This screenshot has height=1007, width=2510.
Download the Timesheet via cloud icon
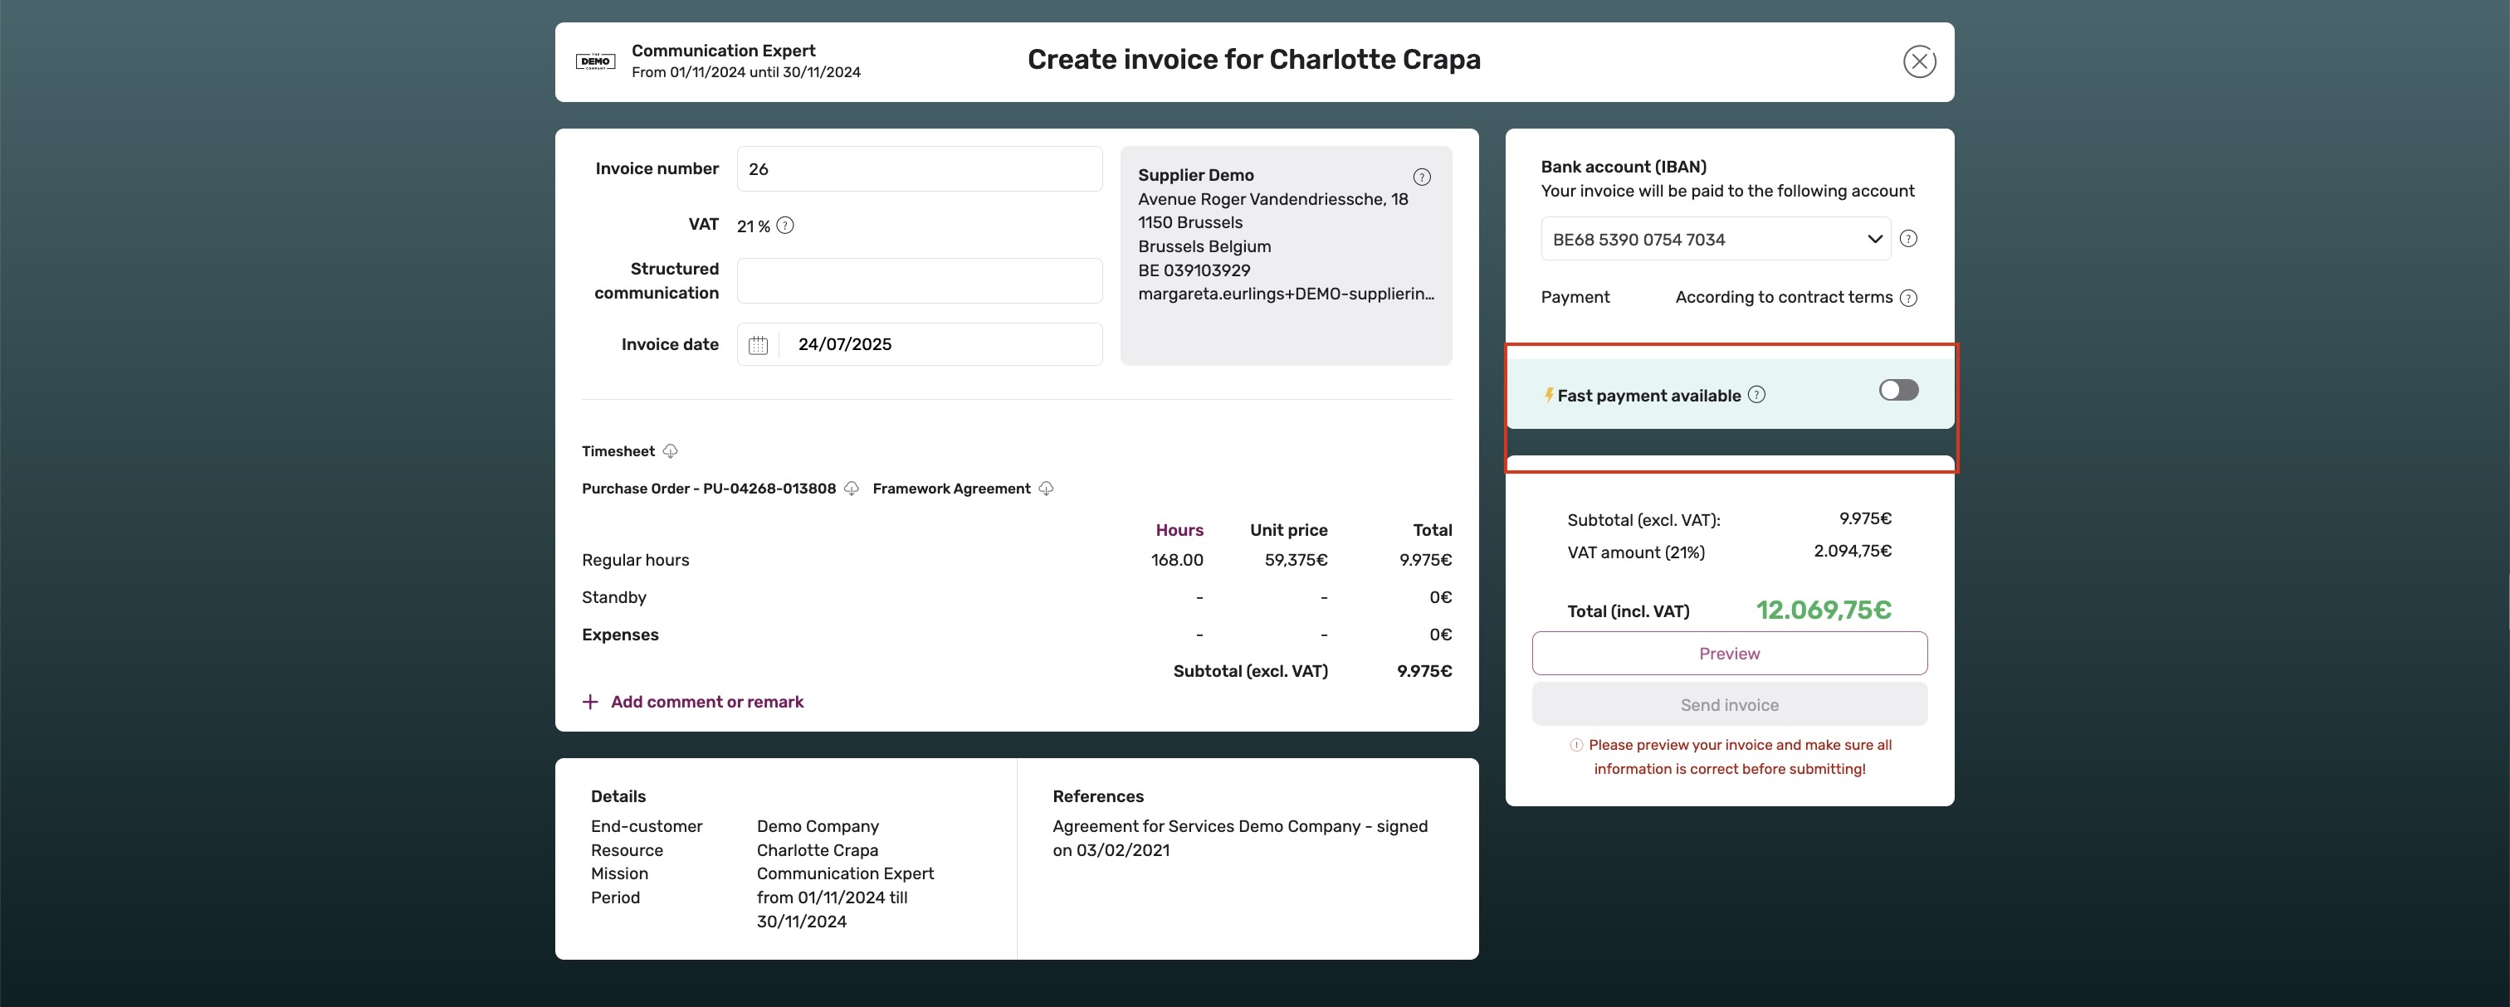coord(671,451)
